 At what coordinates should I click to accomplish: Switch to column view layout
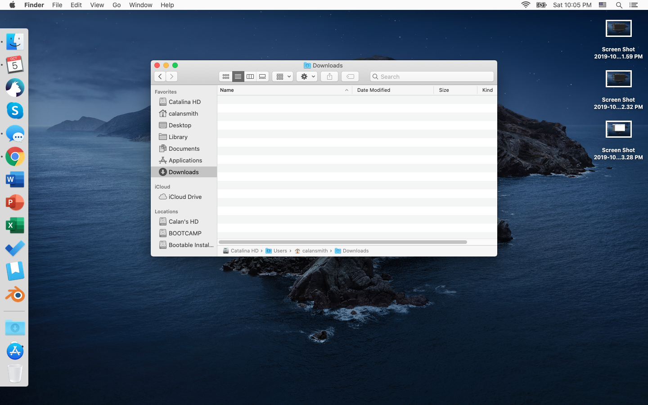(x=250, y=76)
